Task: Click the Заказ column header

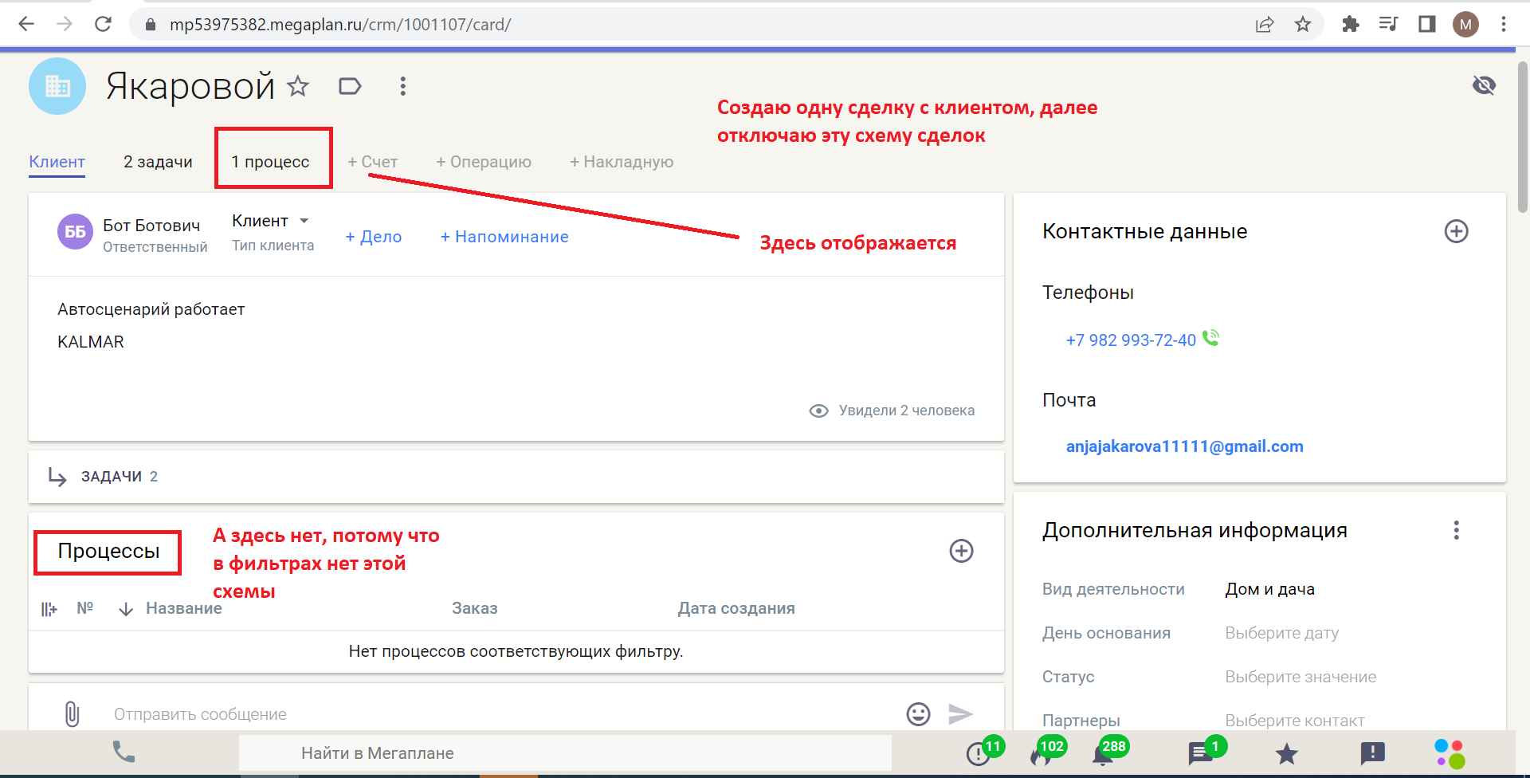Action: pos(474,608)
